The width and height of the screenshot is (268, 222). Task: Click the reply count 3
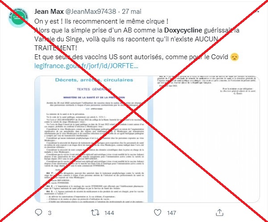click(49, 213)
